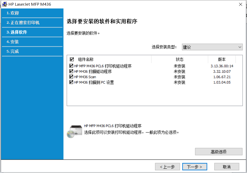
Task: Toggle the select-all 组件名称 header checkbox
Action: pyautogui.click(x=72, y=59)
